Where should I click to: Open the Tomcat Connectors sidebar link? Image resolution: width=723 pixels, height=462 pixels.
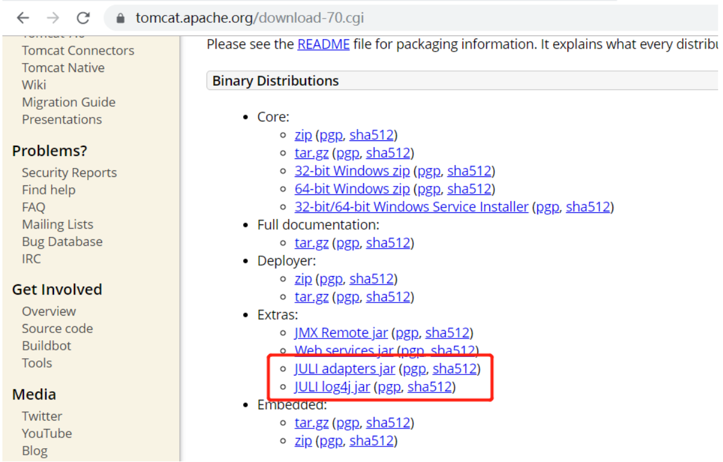pyautogui.click(x=78, y=51)
